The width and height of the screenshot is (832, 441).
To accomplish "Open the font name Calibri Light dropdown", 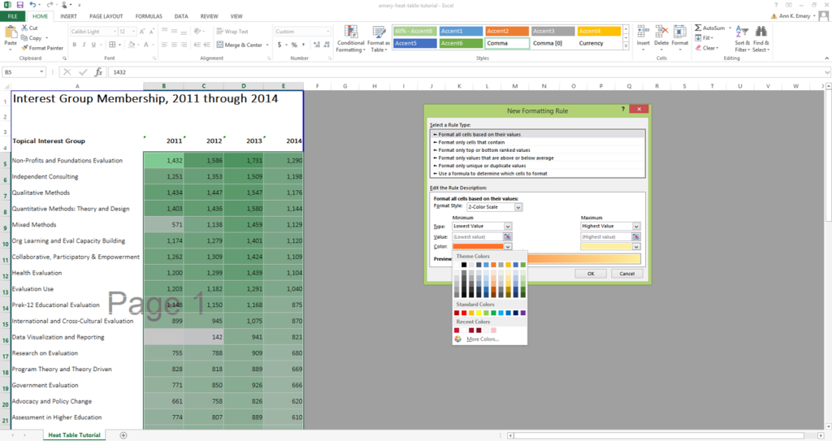I will click(x=114, y=32).
